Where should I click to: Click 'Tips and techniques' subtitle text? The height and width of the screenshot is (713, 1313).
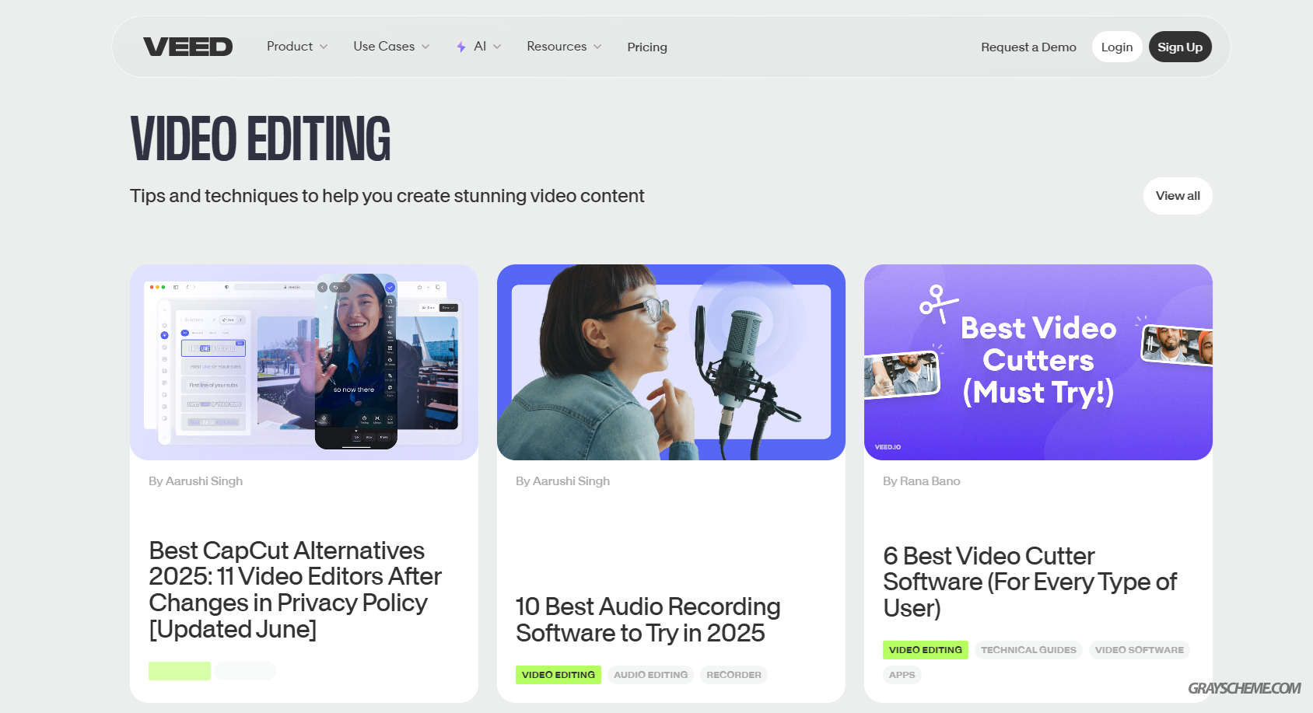coord(387,196)
